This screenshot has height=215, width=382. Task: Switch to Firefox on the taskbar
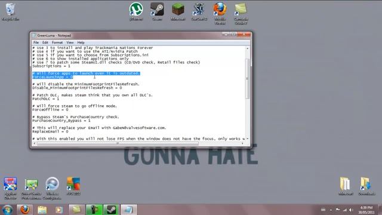(24, 210)
